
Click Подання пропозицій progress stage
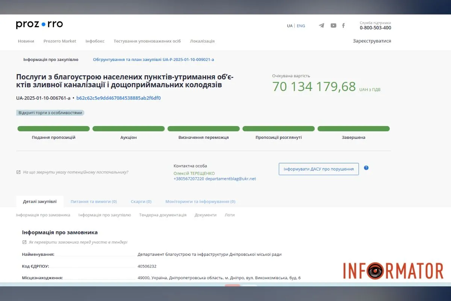[54, 129]
